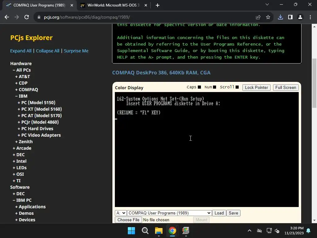Collapse the IBM tree node
Screen dimensions: 317x238
click(21, 96)
